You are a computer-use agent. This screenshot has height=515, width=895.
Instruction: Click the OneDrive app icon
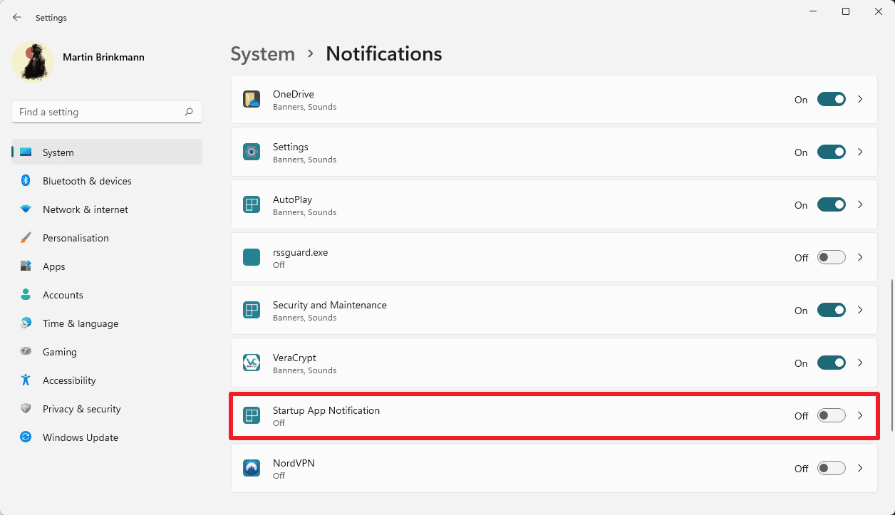252,99
